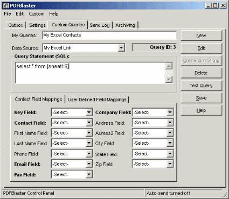The height and width of the screenshot is (199, 229).
Task: Expand the Email Field dropdown
Action: click(89, 164)
